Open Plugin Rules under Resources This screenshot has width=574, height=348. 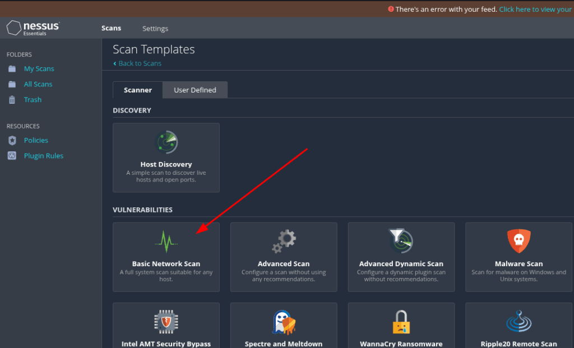43,156
